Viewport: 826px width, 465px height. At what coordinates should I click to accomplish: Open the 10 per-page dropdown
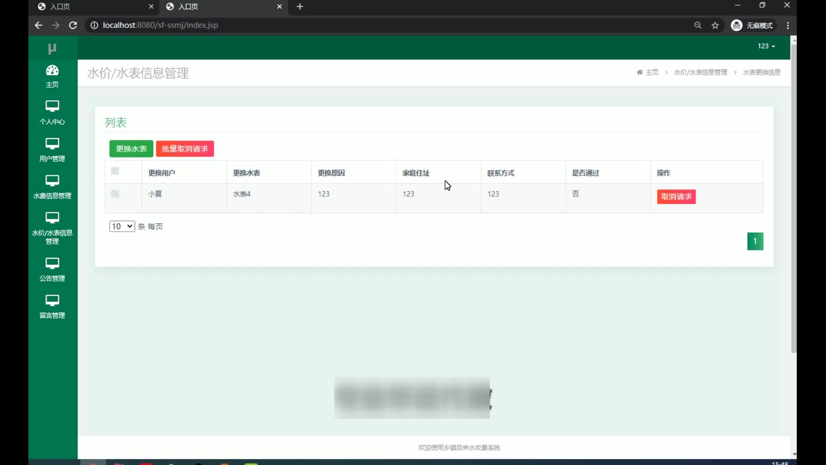[x=122, y=226]
